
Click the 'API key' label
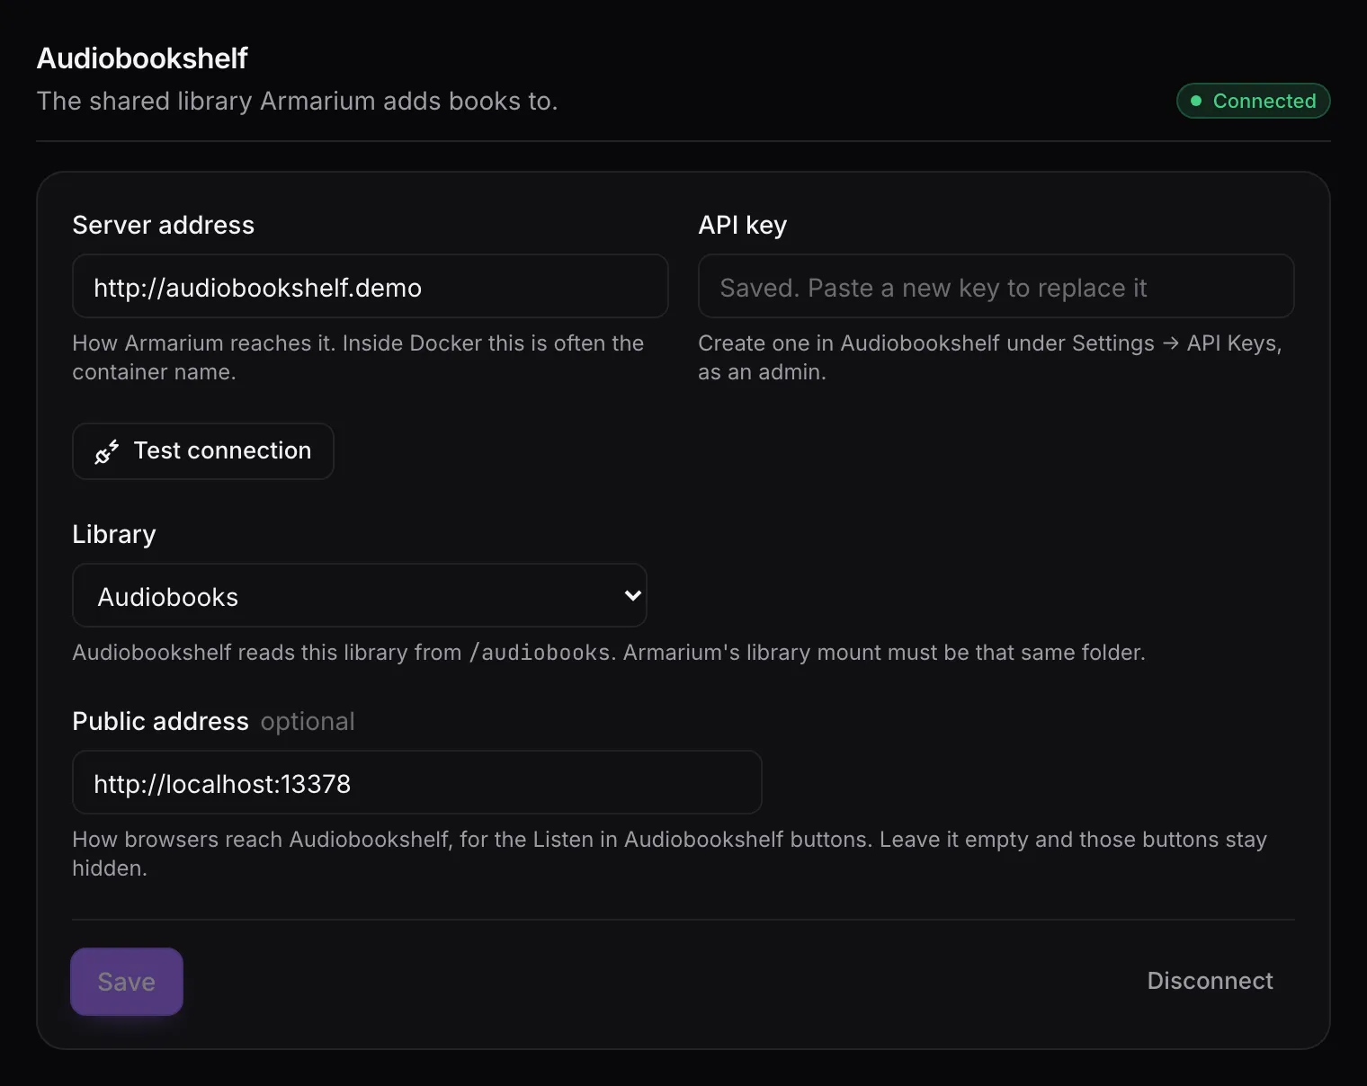pyautogui.click(x=743, y=225)
